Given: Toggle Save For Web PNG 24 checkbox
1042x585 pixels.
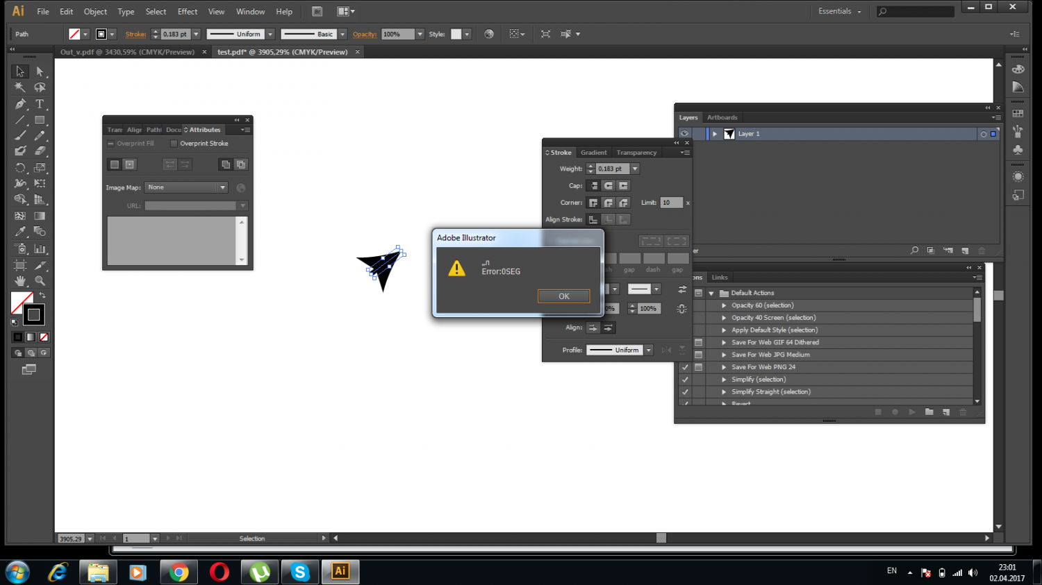Looking at the screenshot, I should 685,367.
